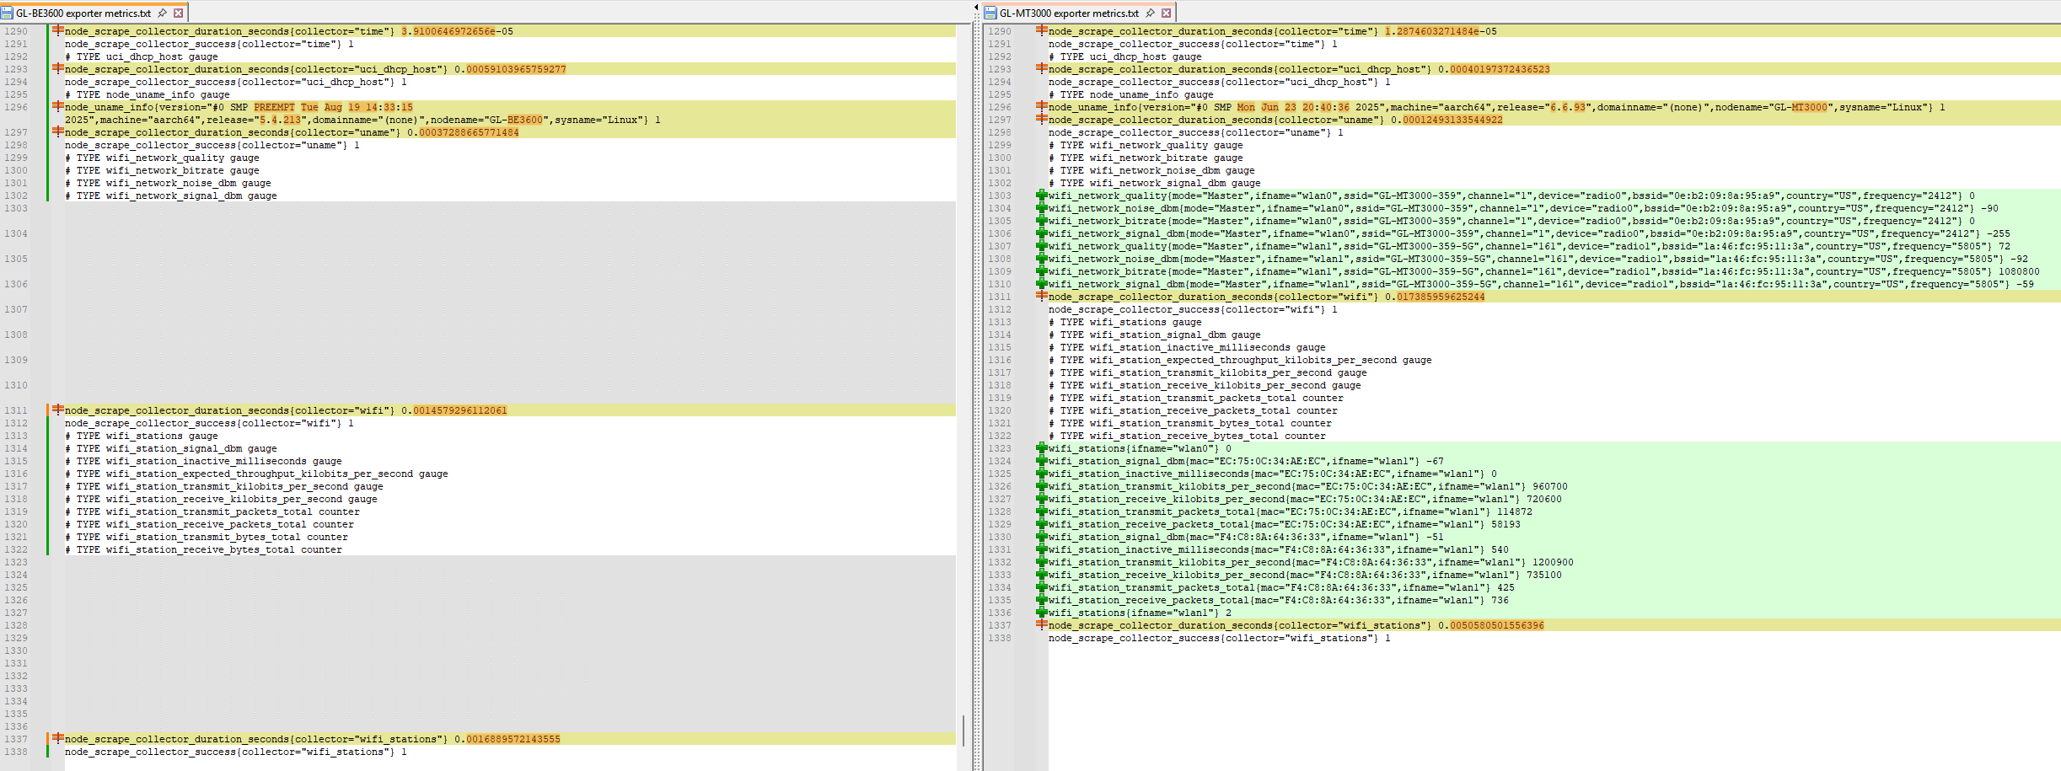Click changed-line marker on right pane line 1337
This screenshot has height=771, width=2061.
(1042, 624)
